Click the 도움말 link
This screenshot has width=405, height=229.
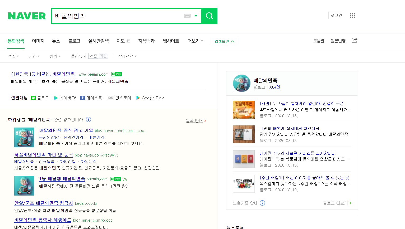(319, 41)
